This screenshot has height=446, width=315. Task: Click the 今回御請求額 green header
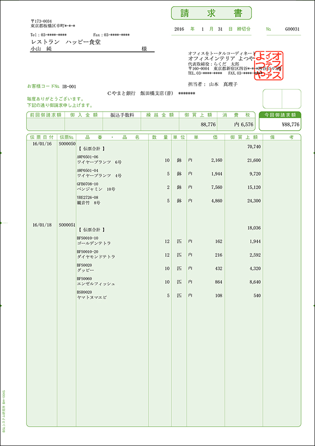pos(280,115)
